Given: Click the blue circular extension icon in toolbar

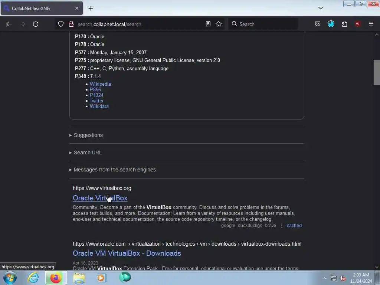Looking at the screenshot, I should click(331, 24).
